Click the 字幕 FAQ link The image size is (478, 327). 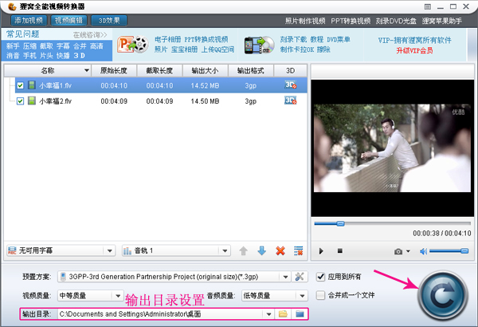63,46
